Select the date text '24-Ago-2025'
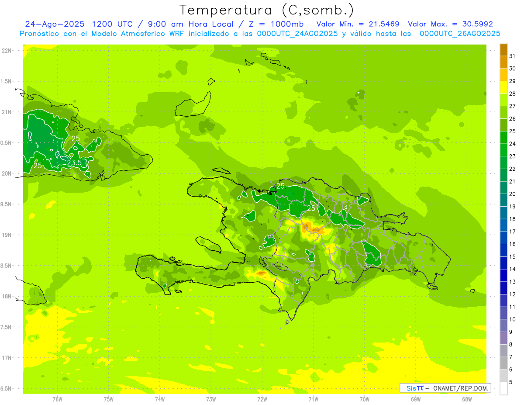The height and width of the screenshot is (405, 524). [54, 24]
